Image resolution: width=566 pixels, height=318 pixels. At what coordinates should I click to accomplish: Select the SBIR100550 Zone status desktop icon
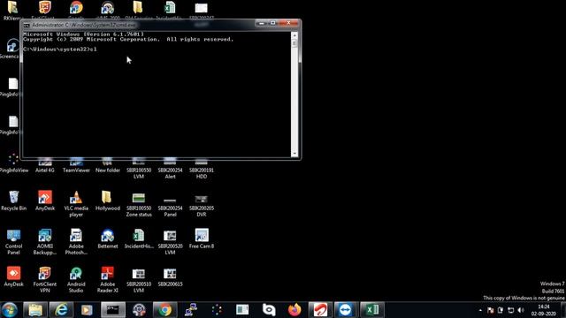pyautogui.click(x=139, y=204)
